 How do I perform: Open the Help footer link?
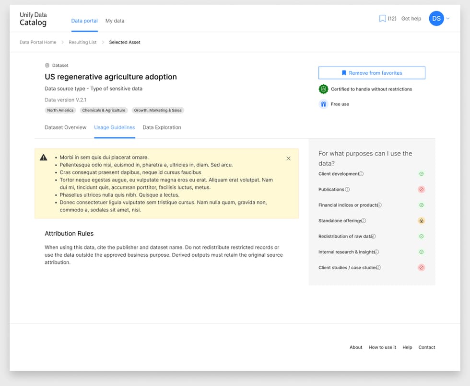pyautogui.click(x=407, y=347)
